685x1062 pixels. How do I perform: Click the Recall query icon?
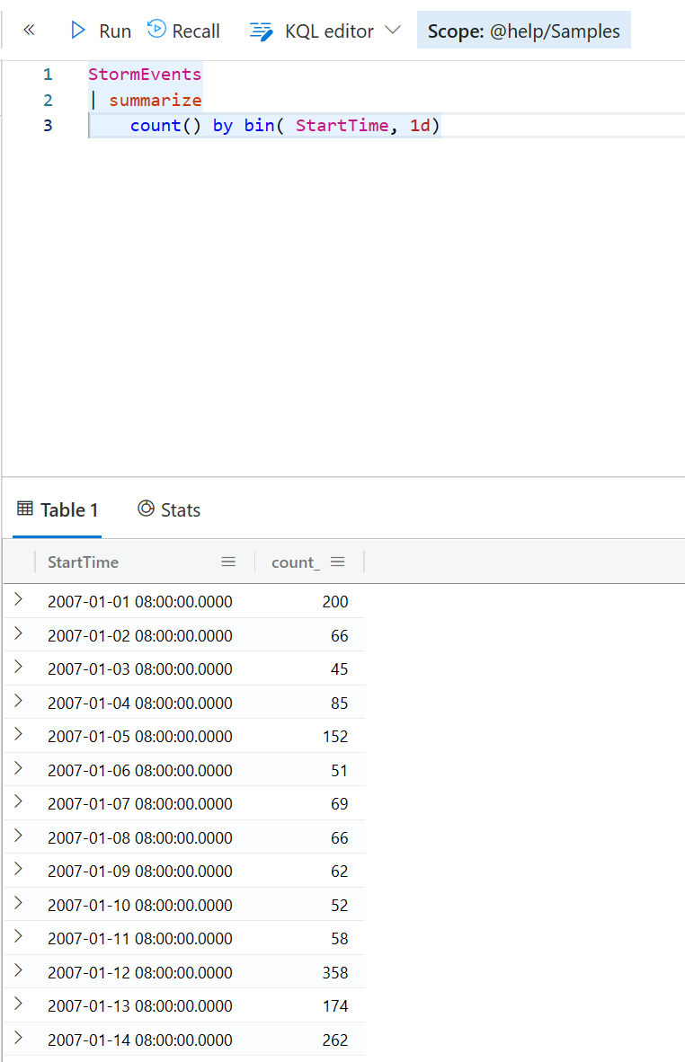(x=156, y=30)
